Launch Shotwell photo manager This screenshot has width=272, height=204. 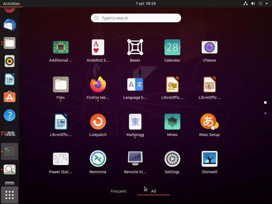tap(209, 159)
